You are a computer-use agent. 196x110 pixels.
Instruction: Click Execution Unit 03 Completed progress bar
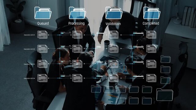(x=138, y=62)
